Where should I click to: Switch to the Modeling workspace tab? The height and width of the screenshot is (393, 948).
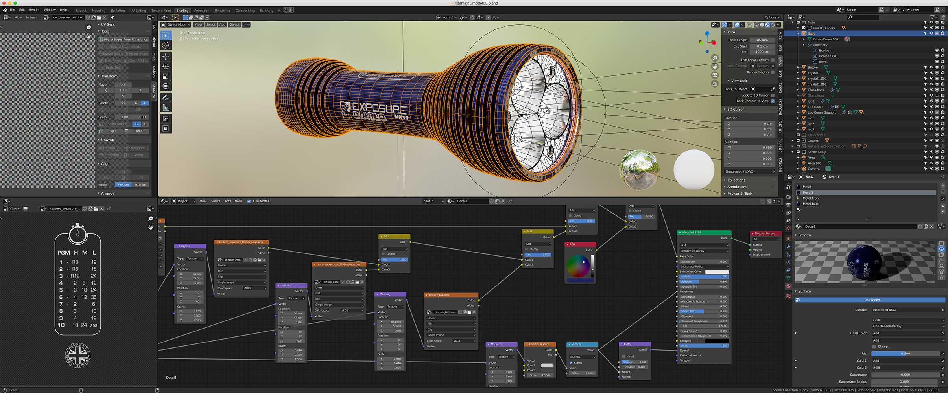(98, 11)
